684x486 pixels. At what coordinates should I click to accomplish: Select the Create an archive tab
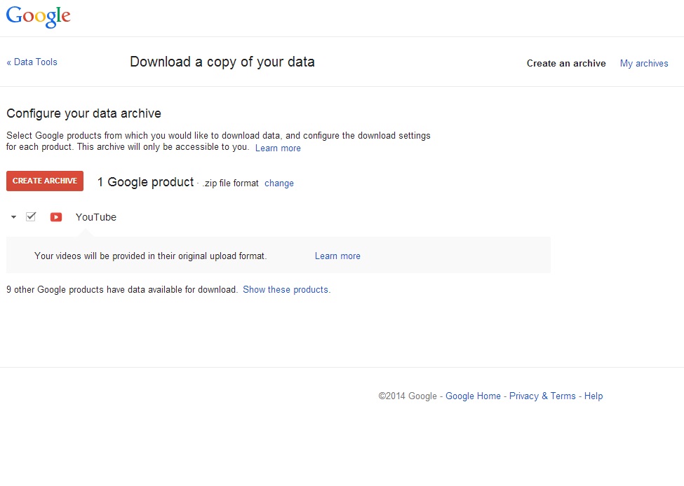(566, 63)
